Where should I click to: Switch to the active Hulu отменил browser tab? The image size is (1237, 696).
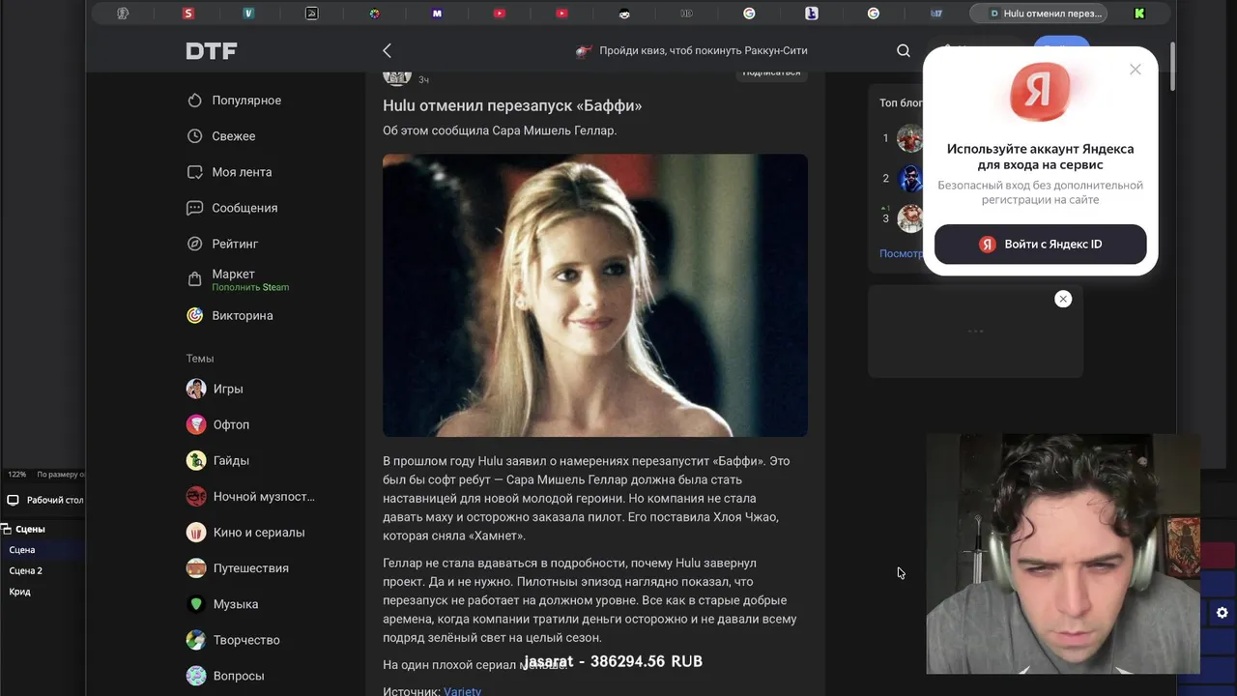(x=1039, y=14)
